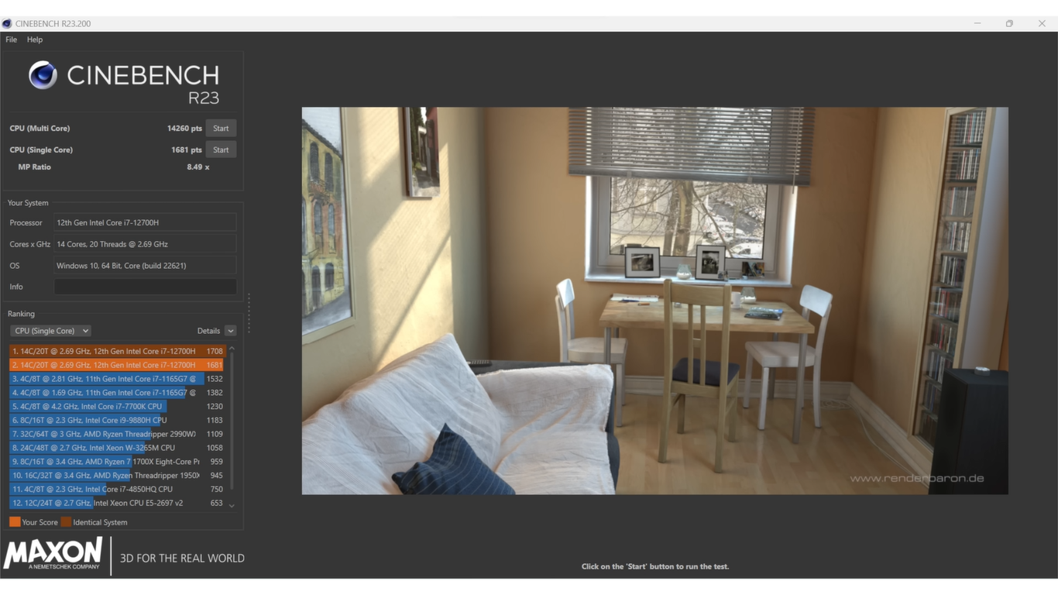Screen dimensions: 1058x595
Task: Open the CPU (Single Core) ranking dropdown
Action: pos(50,331)
